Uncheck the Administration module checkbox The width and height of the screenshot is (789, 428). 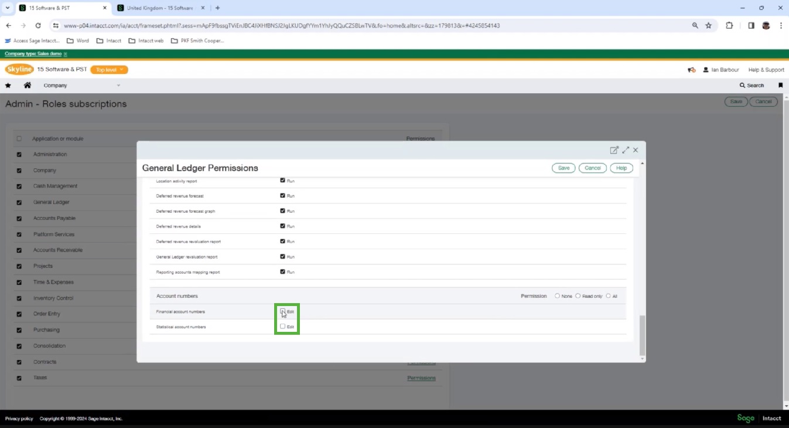19,154
